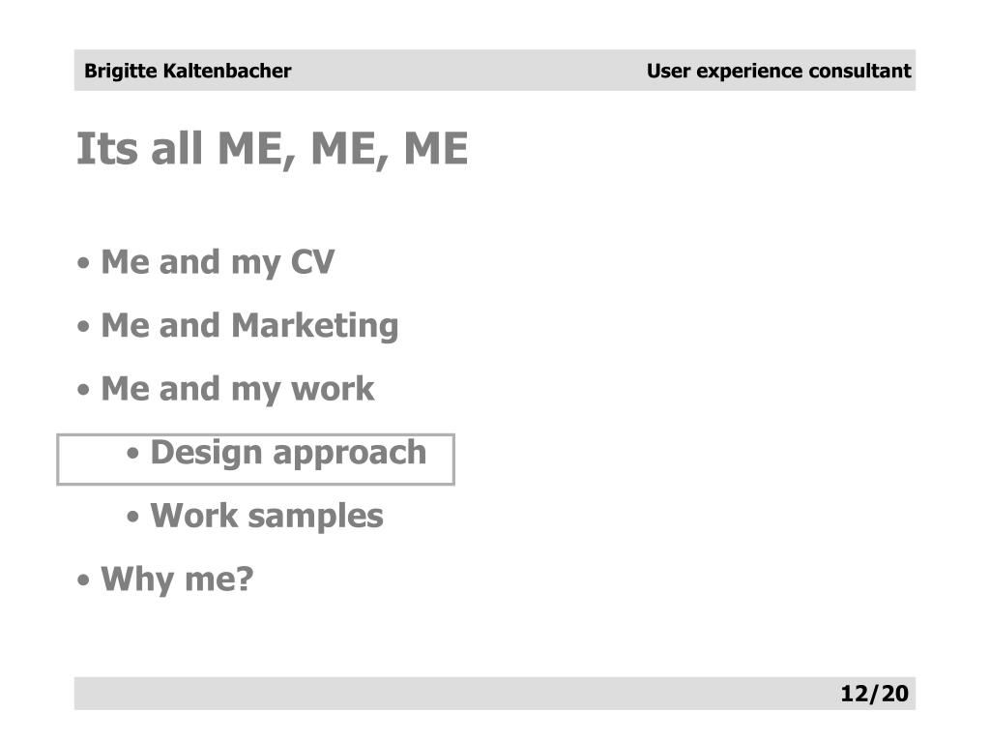Image resolution: width=990 pixels, height=743 pixels.
Task: Open the Work samples sub-item
Action: (x=267, y=516)
